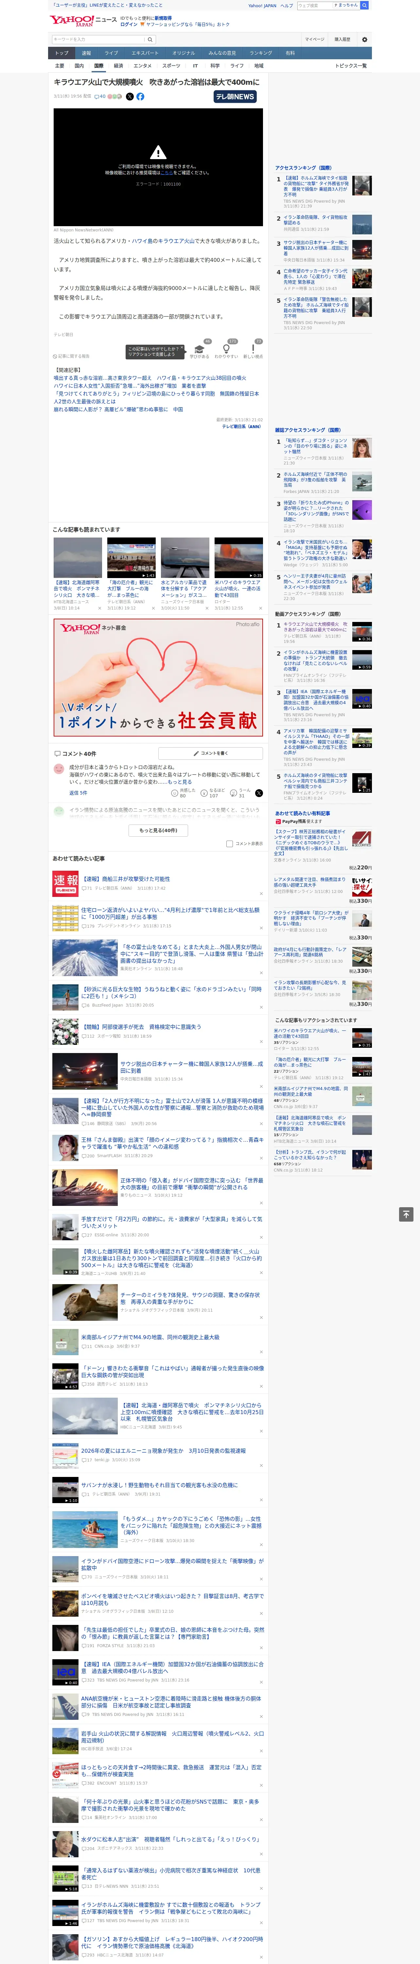Viewport: 420px width, 1964px height.
Task: Open the settings gear icon
Action: pyautogui.click(x=364, y=40)
